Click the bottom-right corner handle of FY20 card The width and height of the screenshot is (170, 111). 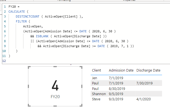click(81, 105)
